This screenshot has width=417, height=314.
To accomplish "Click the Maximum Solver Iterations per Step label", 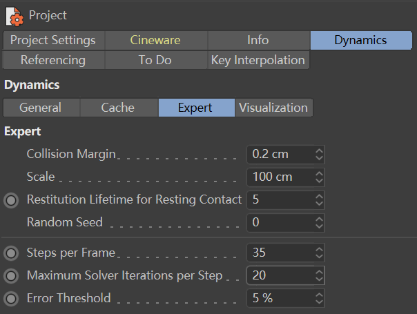I will 124,275.
